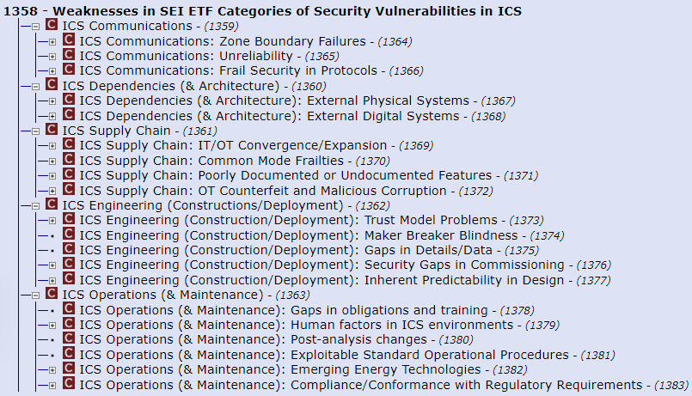Click category icon for ICS Operations (1363)
Screen dimensions: 692x396
point(52,295)
